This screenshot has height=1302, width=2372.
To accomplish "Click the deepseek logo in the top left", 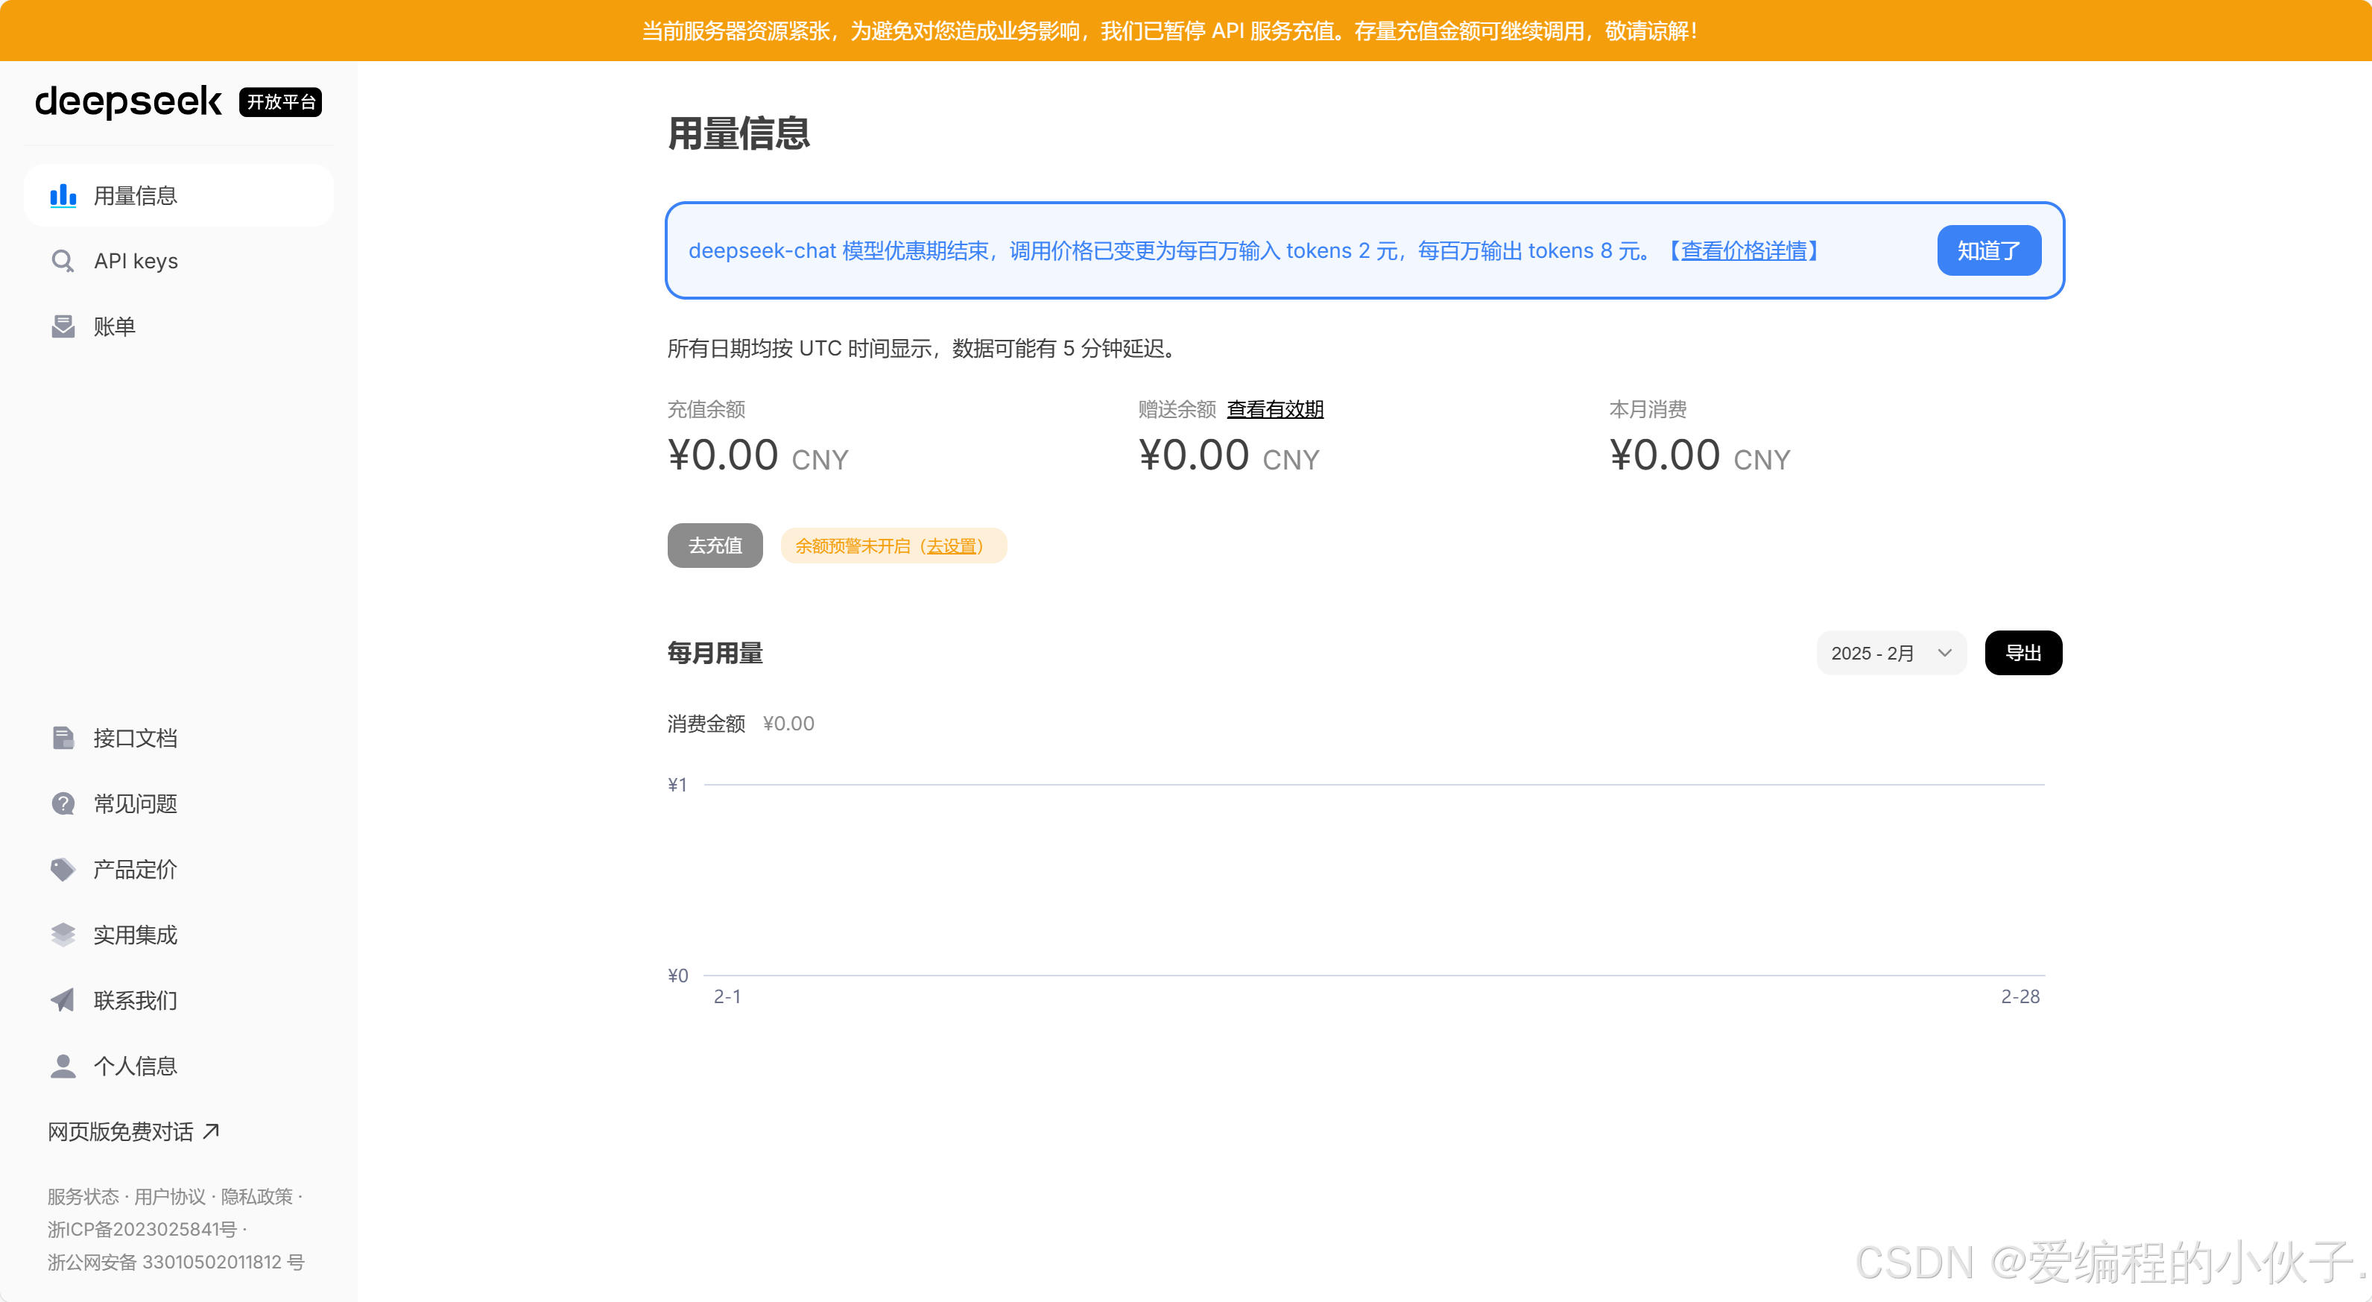I will pos(128,102).
